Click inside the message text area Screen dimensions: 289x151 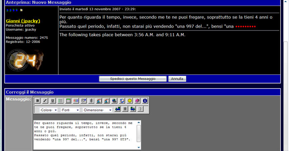click(85, 135)
